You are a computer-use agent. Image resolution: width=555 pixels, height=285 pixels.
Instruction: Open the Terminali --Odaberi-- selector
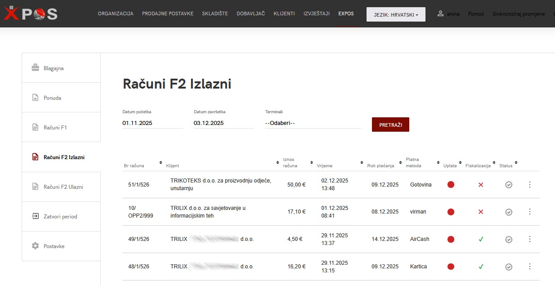coord(312,123)
